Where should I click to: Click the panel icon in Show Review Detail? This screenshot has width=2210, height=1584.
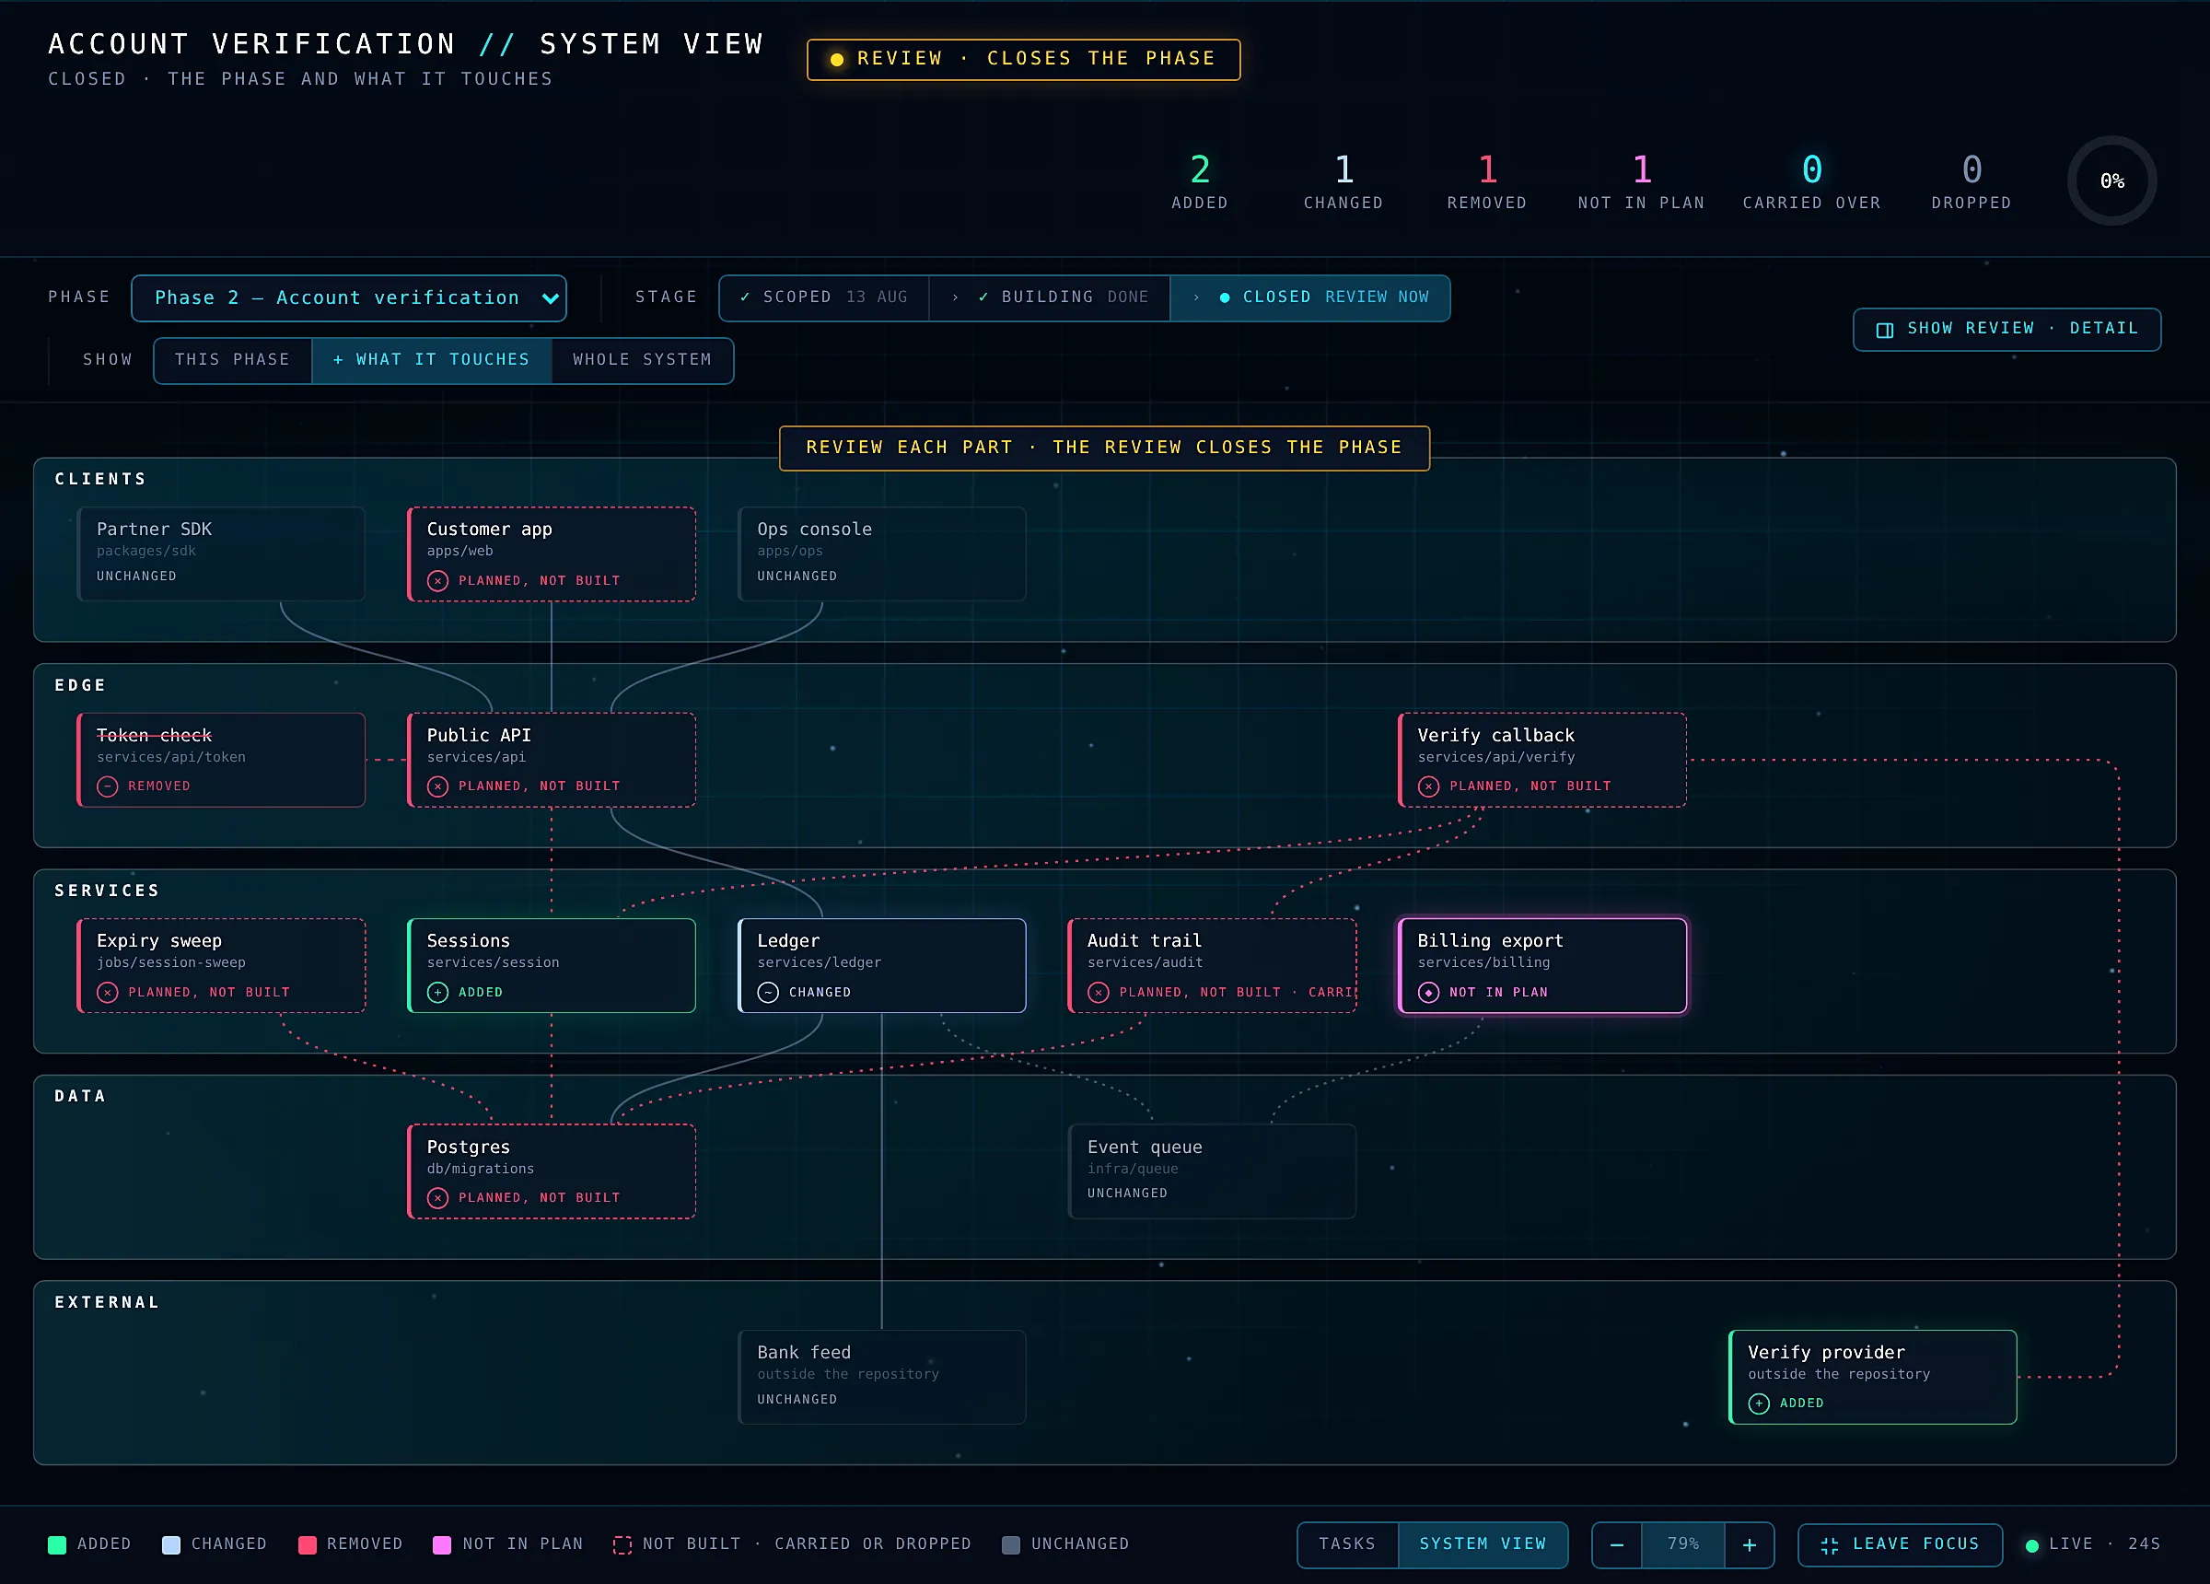coord(1886,331)
